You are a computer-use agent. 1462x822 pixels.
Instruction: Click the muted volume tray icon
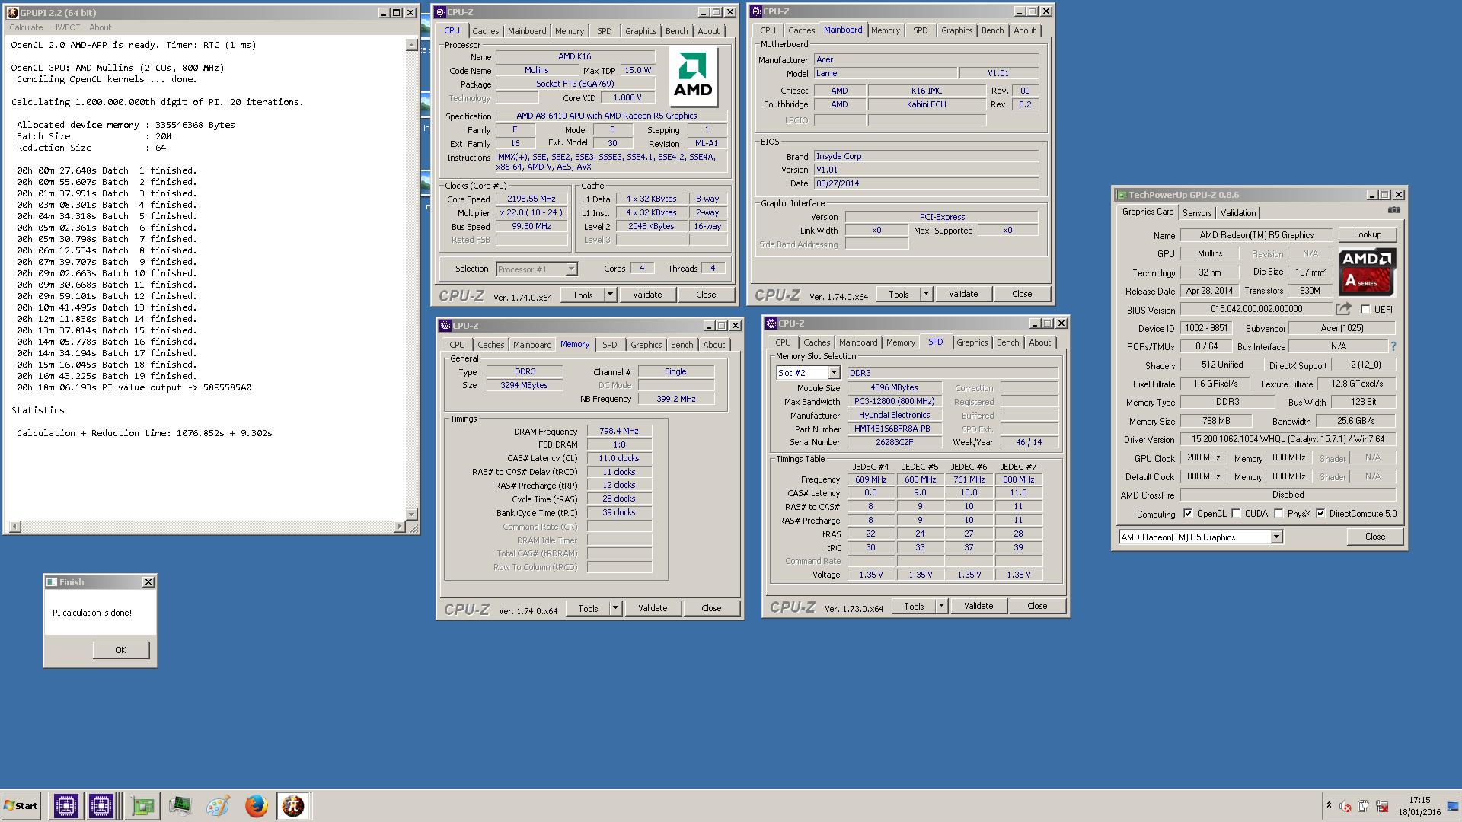[1345, 807]
